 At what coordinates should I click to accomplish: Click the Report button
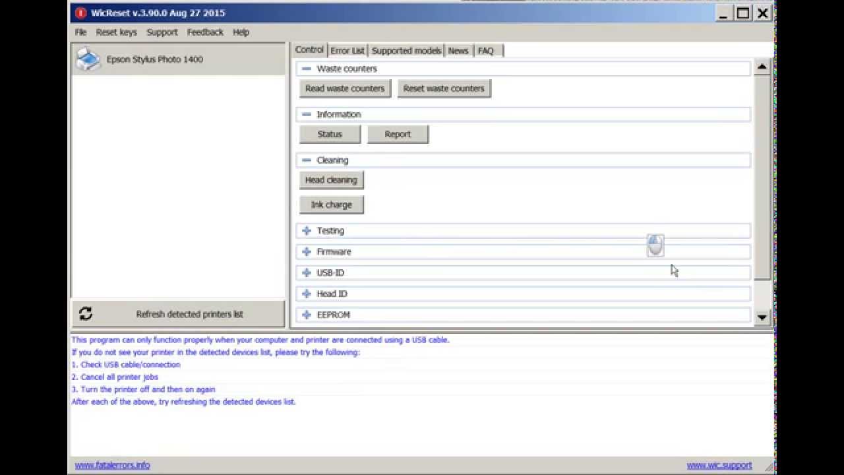(x=398, y=134)
